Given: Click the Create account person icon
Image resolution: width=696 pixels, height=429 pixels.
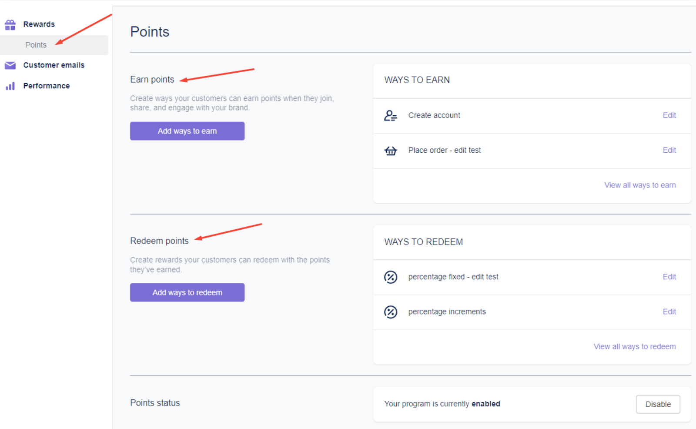Looking at the screenshot, I should (x=391, y=115).
